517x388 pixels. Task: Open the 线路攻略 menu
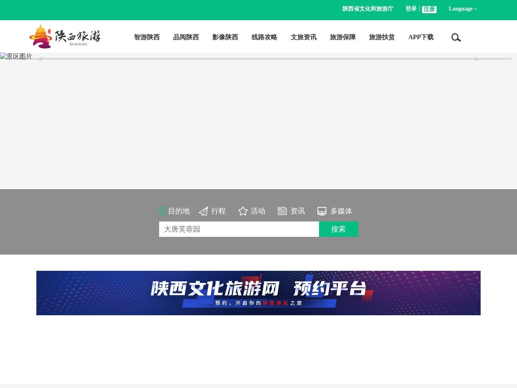click(264, 37)
